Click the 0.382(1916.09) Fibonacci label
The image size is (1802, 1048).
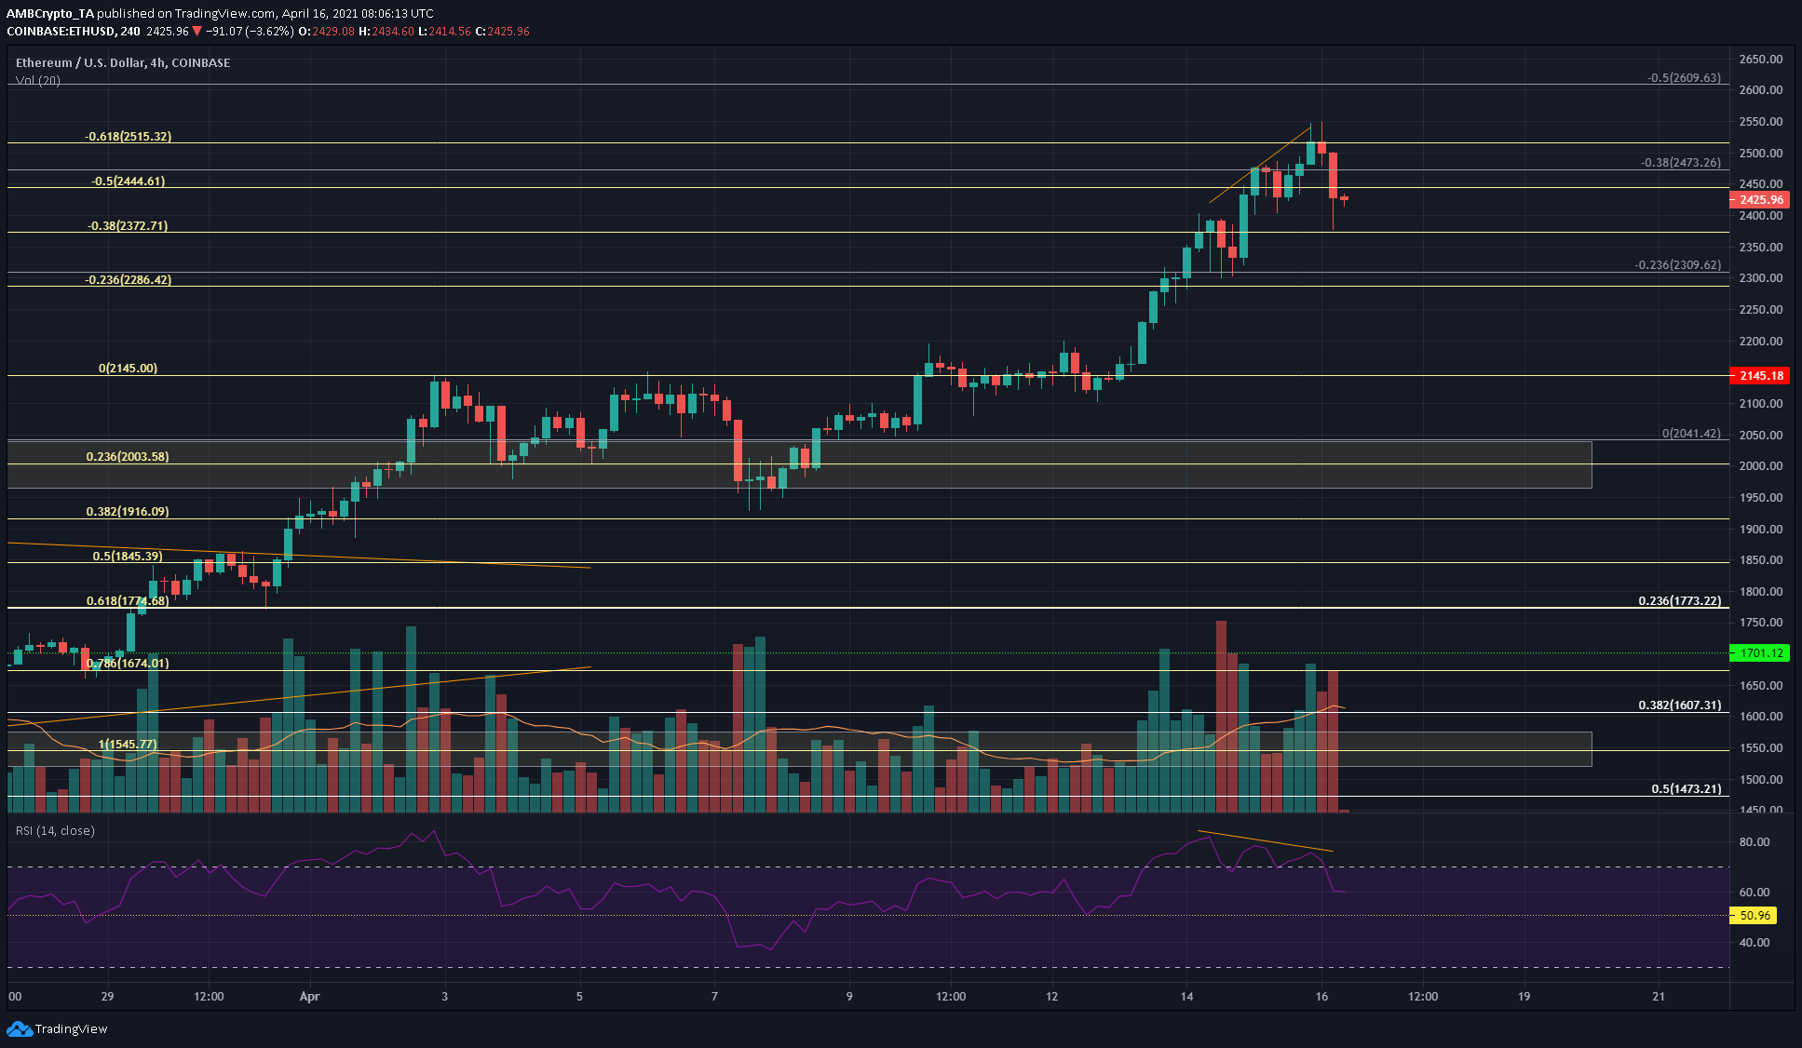(x=128, y=512)
